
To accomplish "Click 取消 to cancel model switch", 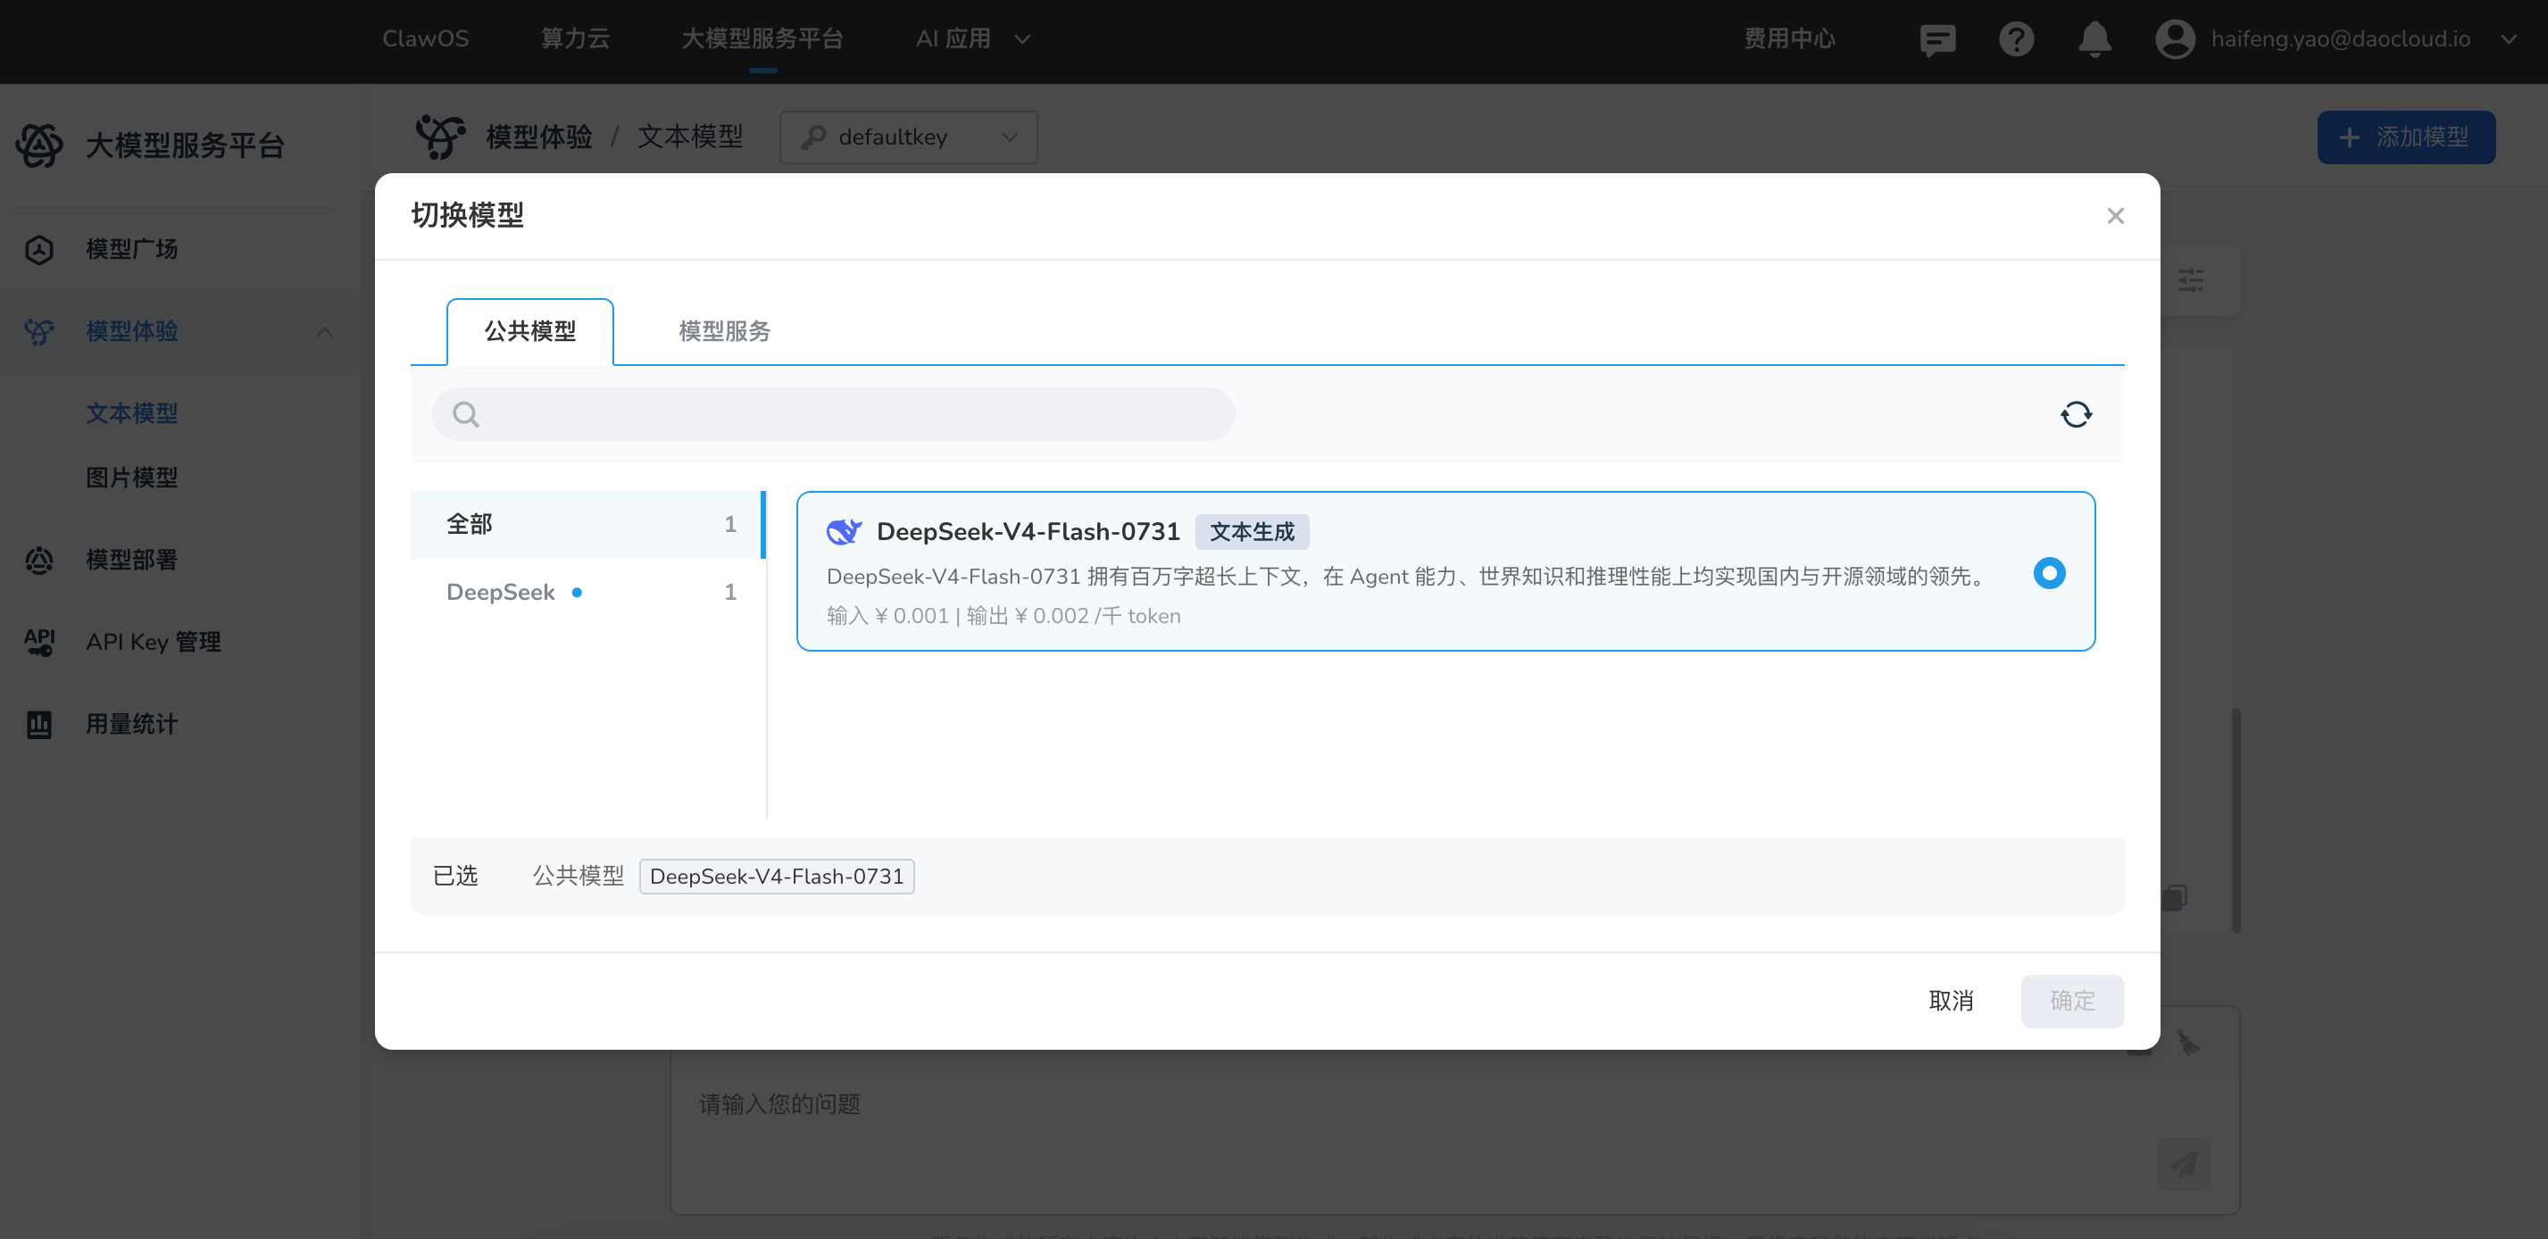I will (x=1951, y=1001).
